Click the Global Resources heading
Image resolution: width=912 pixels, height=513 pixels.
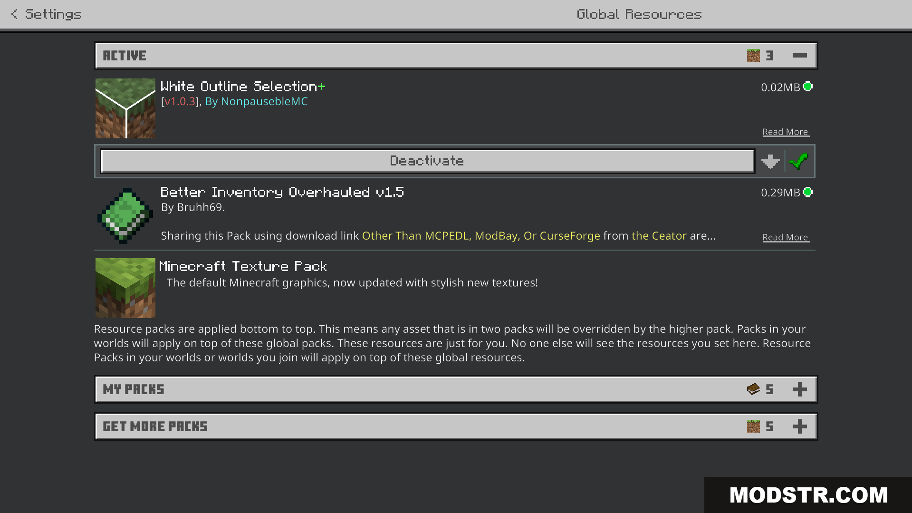click(x=639, y=14)
